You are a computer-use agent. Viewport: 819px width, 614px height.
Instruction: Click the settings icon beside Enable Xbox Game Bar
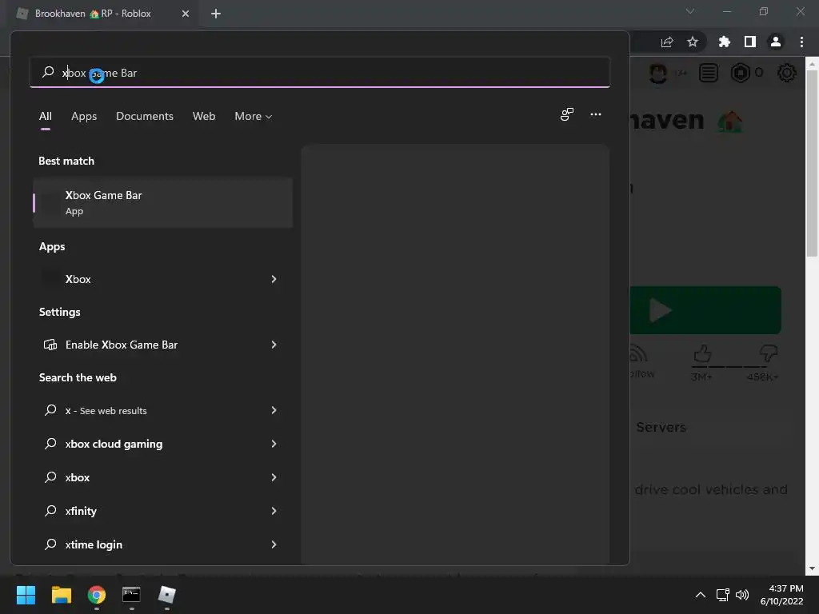(50, 345)
